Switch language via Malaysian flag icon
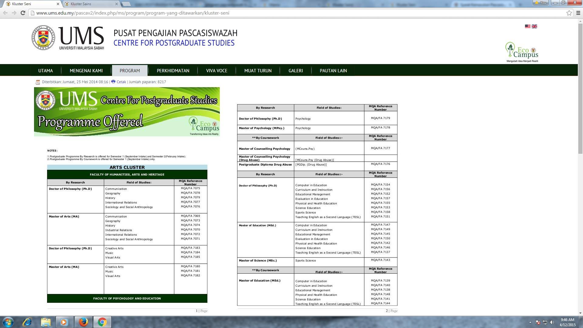The height and width of the screenshot is (328, 583). 528,26
